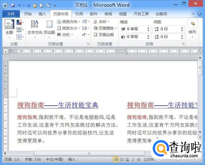Click the vertical scrollbar up arrow

[200, 57]
